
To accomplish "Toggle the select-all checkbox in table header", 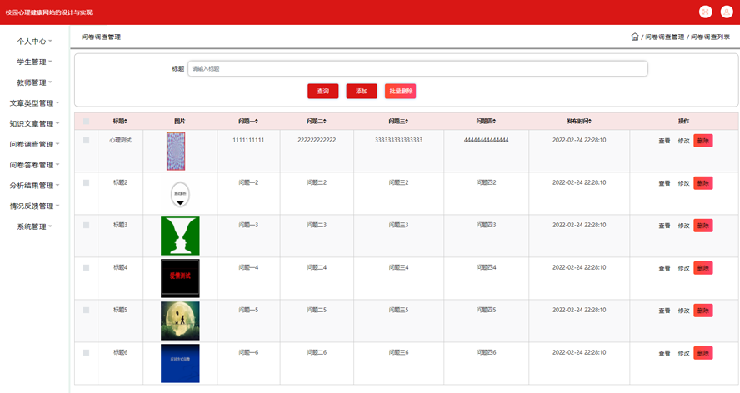I will click(86, 122).
